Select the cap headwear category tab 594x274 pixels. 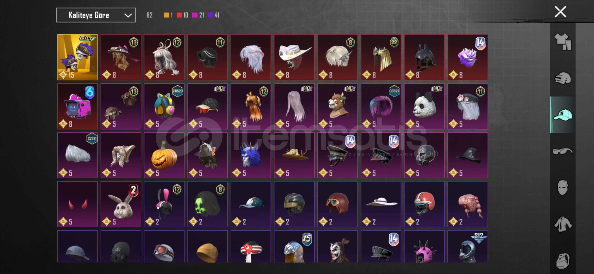pos(563,115)
